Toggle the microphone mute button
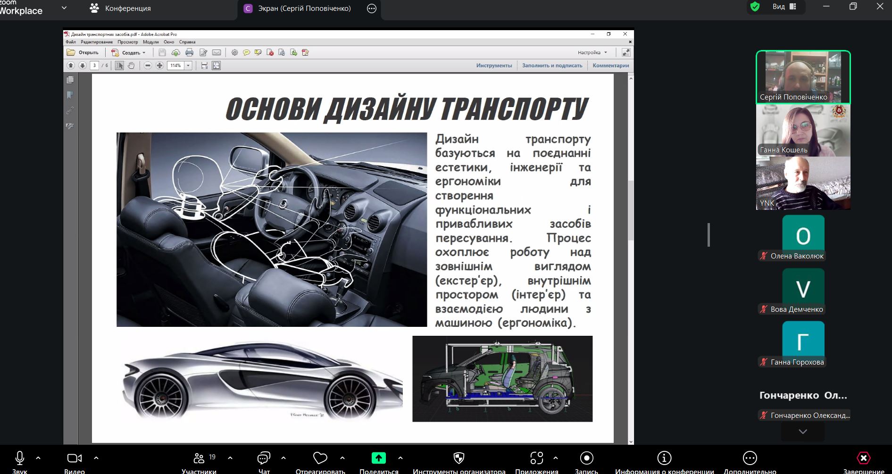This screenshot has width=892, height=474. point(20,458)
